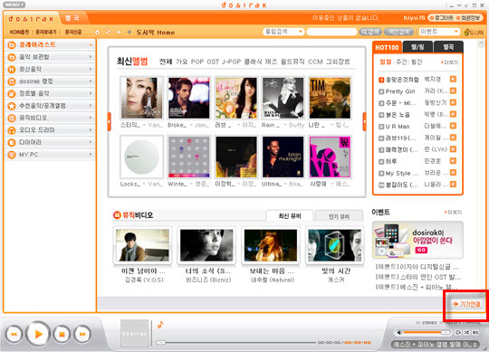489x352 pixels.
Task: Open the MENU dropdown at the top-left
Action: click(x=14, y=5)
